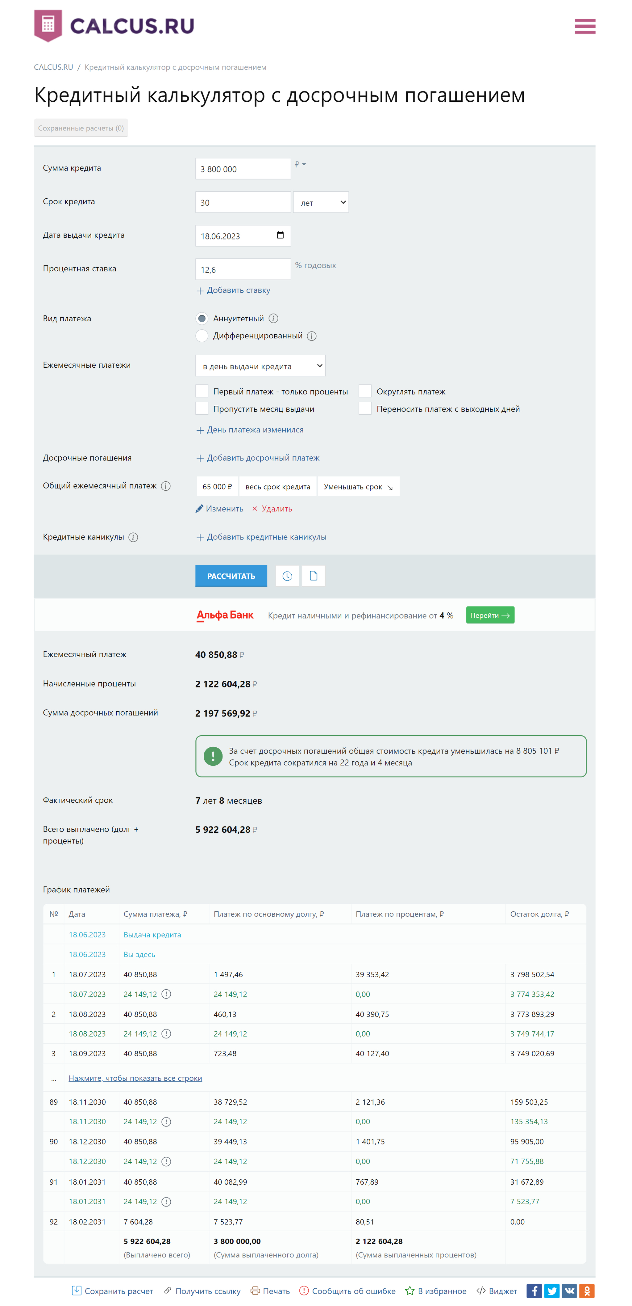The height and width of the screenshot is (1306, 632).
Task: Enable the Округлять платеж checkbox
Action: pyautogui.click(x=365, y=391)
